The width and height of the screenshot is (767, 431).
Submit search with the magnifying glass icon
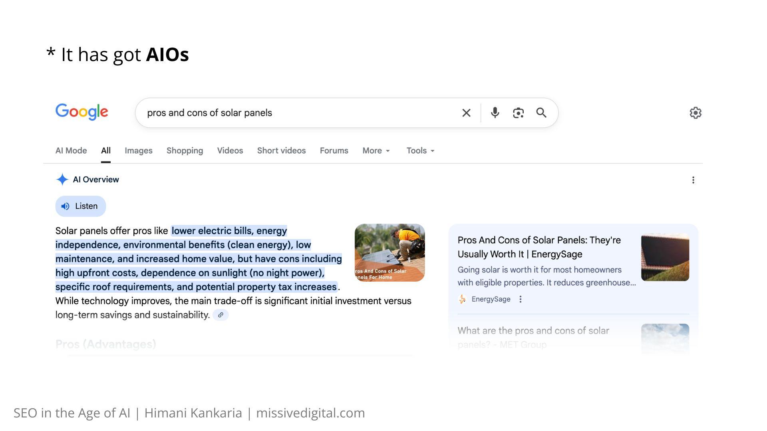541,113
